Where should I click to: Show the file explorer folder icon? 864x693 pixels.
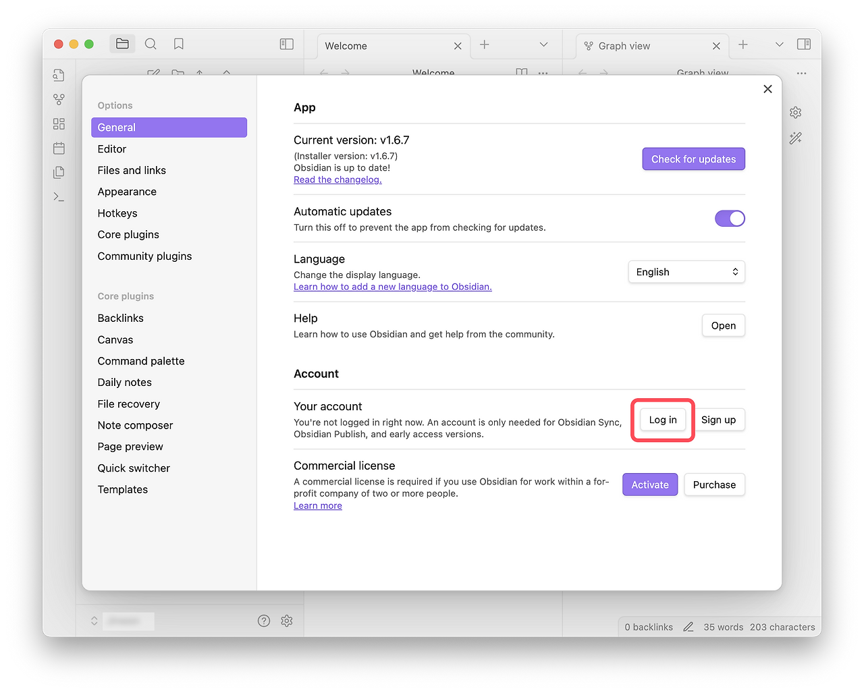122,44
